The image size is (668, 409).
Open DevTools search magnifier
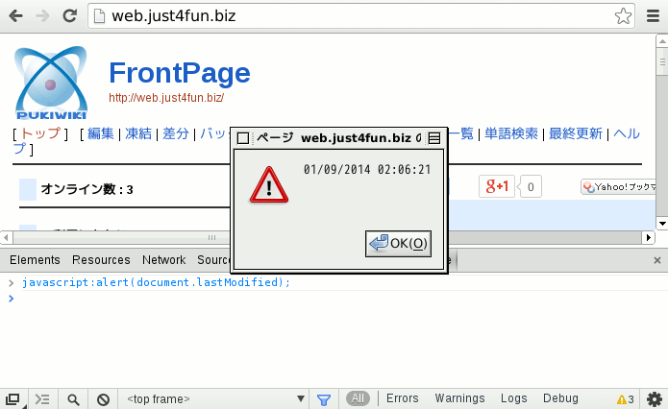tap(73, 398)
